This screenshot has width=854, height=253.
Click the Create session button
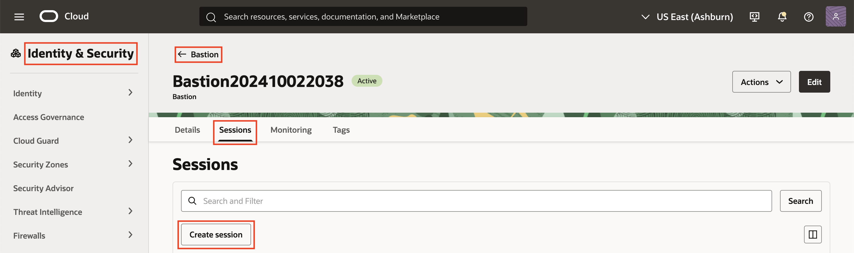(x=216, y=234)
